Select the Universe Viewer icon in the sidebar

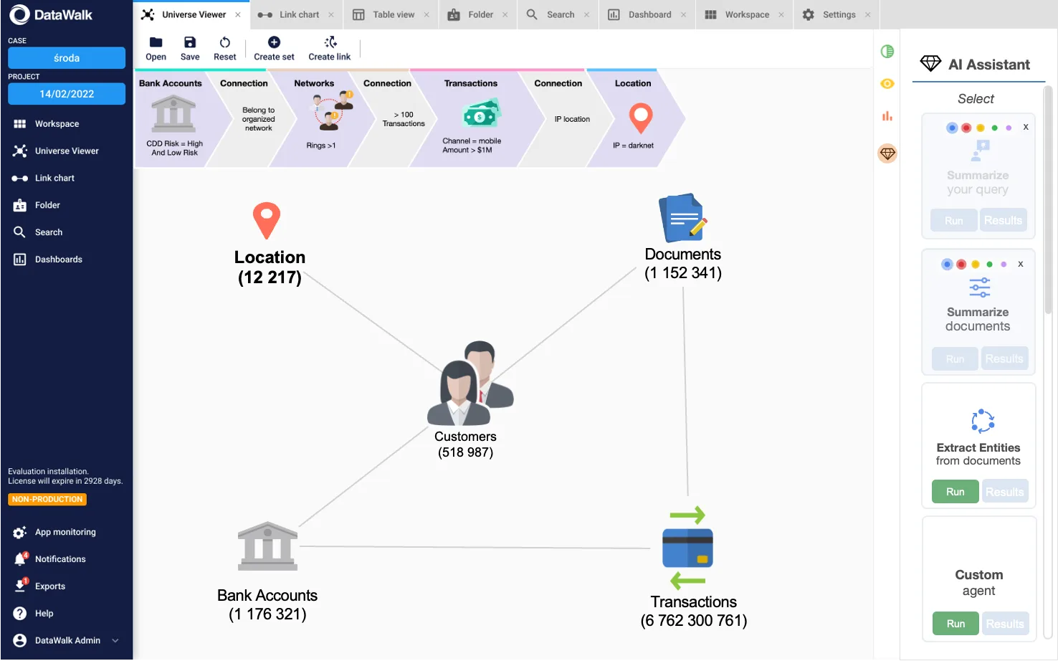pos(19,151)
